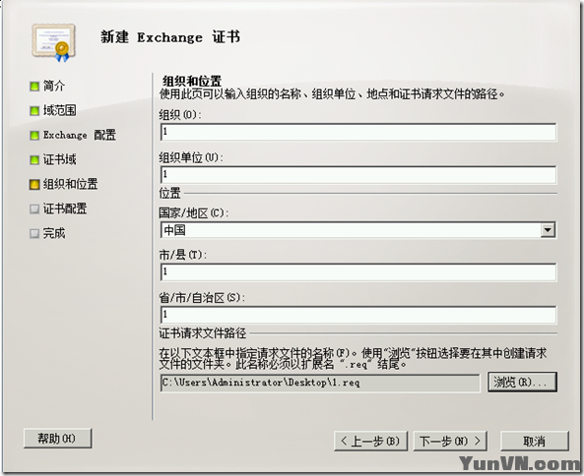Click into the 市/县(T) text field

(358, 272)
